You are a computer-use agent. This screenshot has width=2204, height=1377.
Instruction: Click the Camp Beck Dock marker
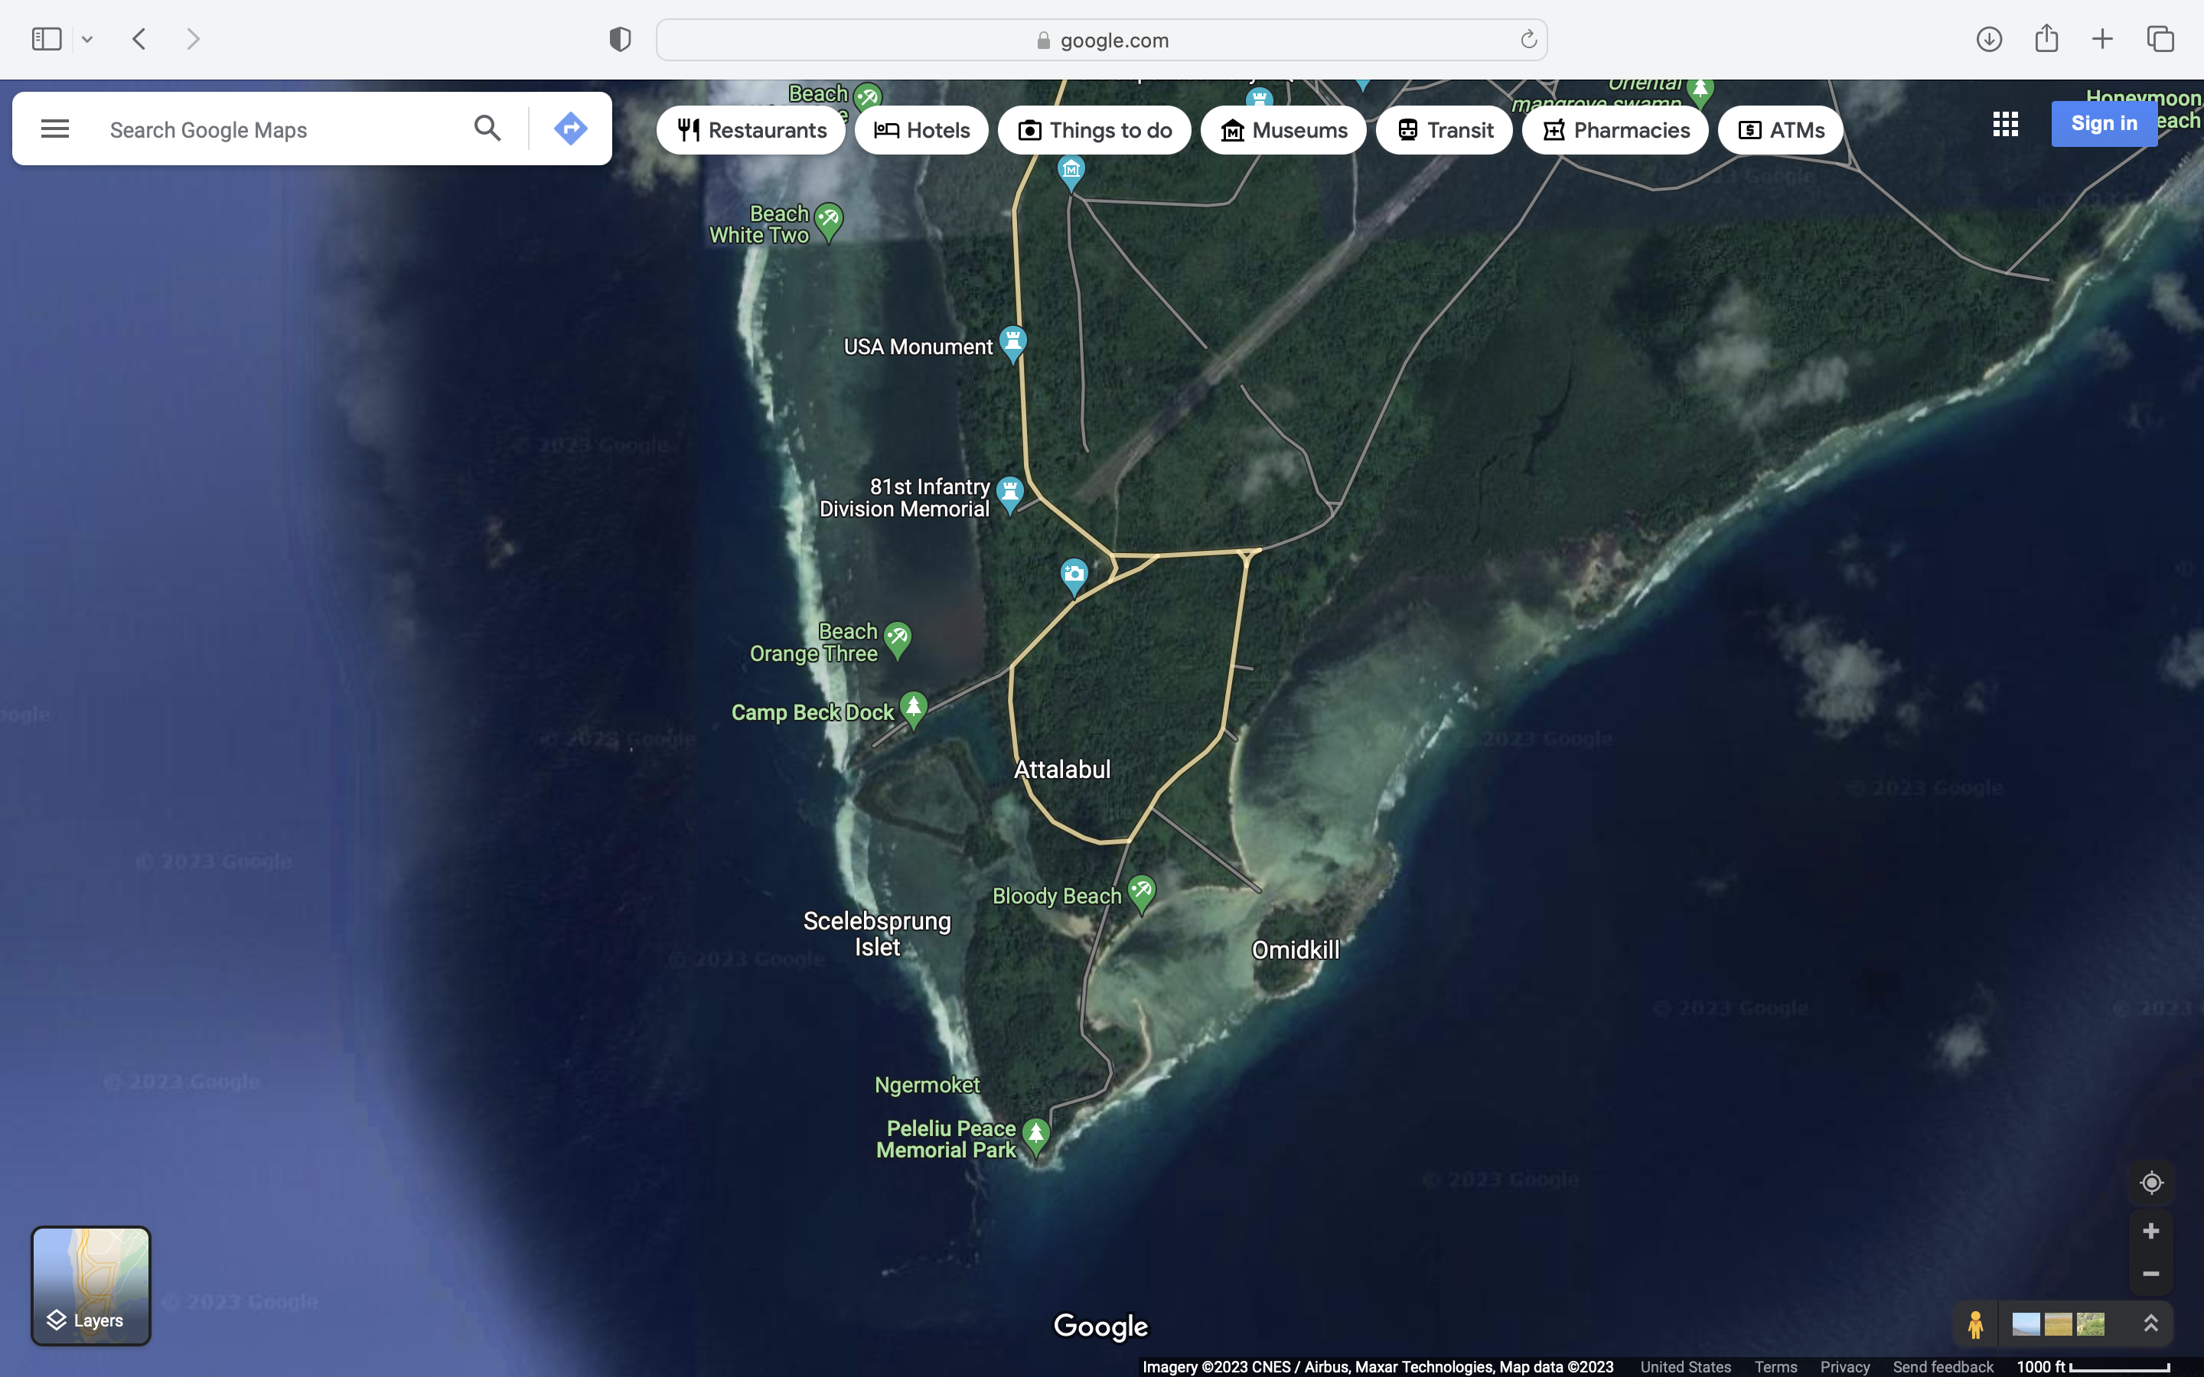tap(912, 708)
